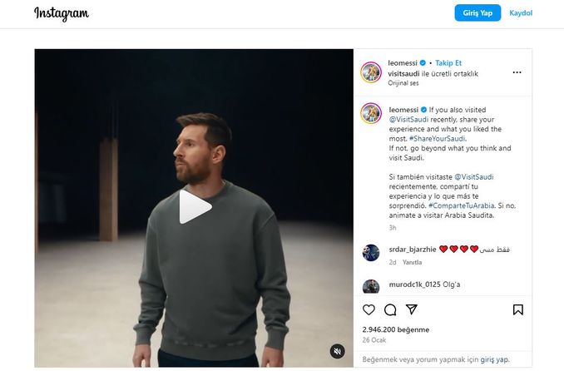Play the video with center play button
564x371 pixels.
click(195, 207)
